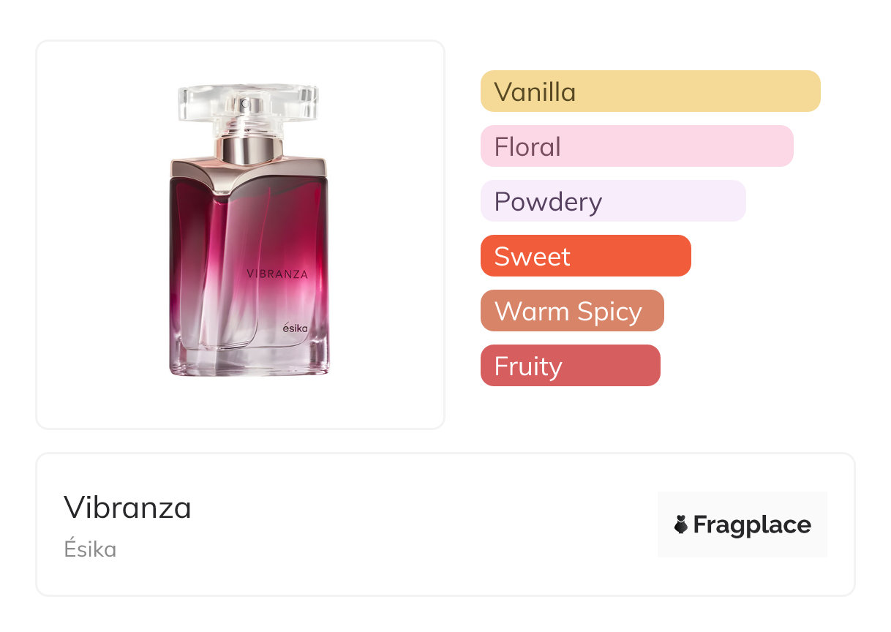Select the Floral accord bar
This screenshot has height=632, width=891.
tap(636, 146)
